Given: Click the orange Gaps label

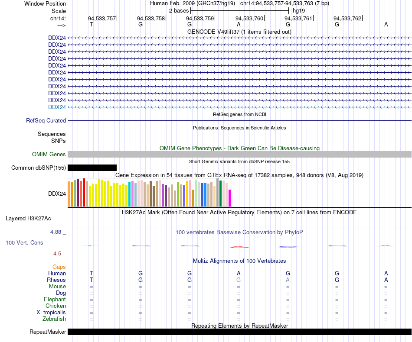Looking at the screenshot, I should coord(59,267).
